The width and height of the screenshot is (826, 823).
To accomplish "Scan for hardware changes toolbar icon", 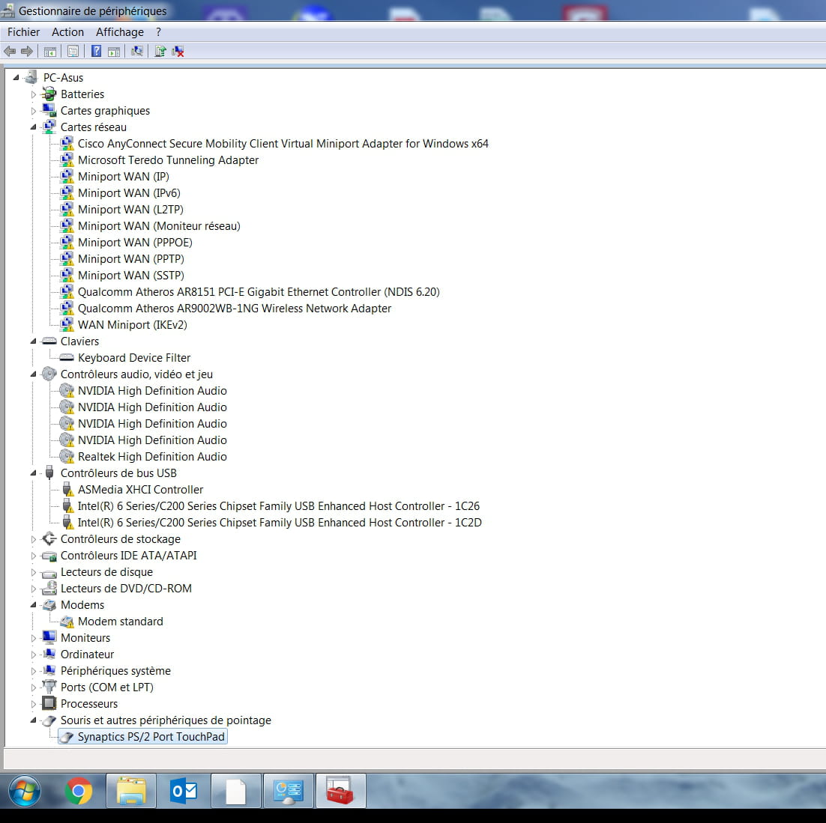I will click(x=137, y=51).
